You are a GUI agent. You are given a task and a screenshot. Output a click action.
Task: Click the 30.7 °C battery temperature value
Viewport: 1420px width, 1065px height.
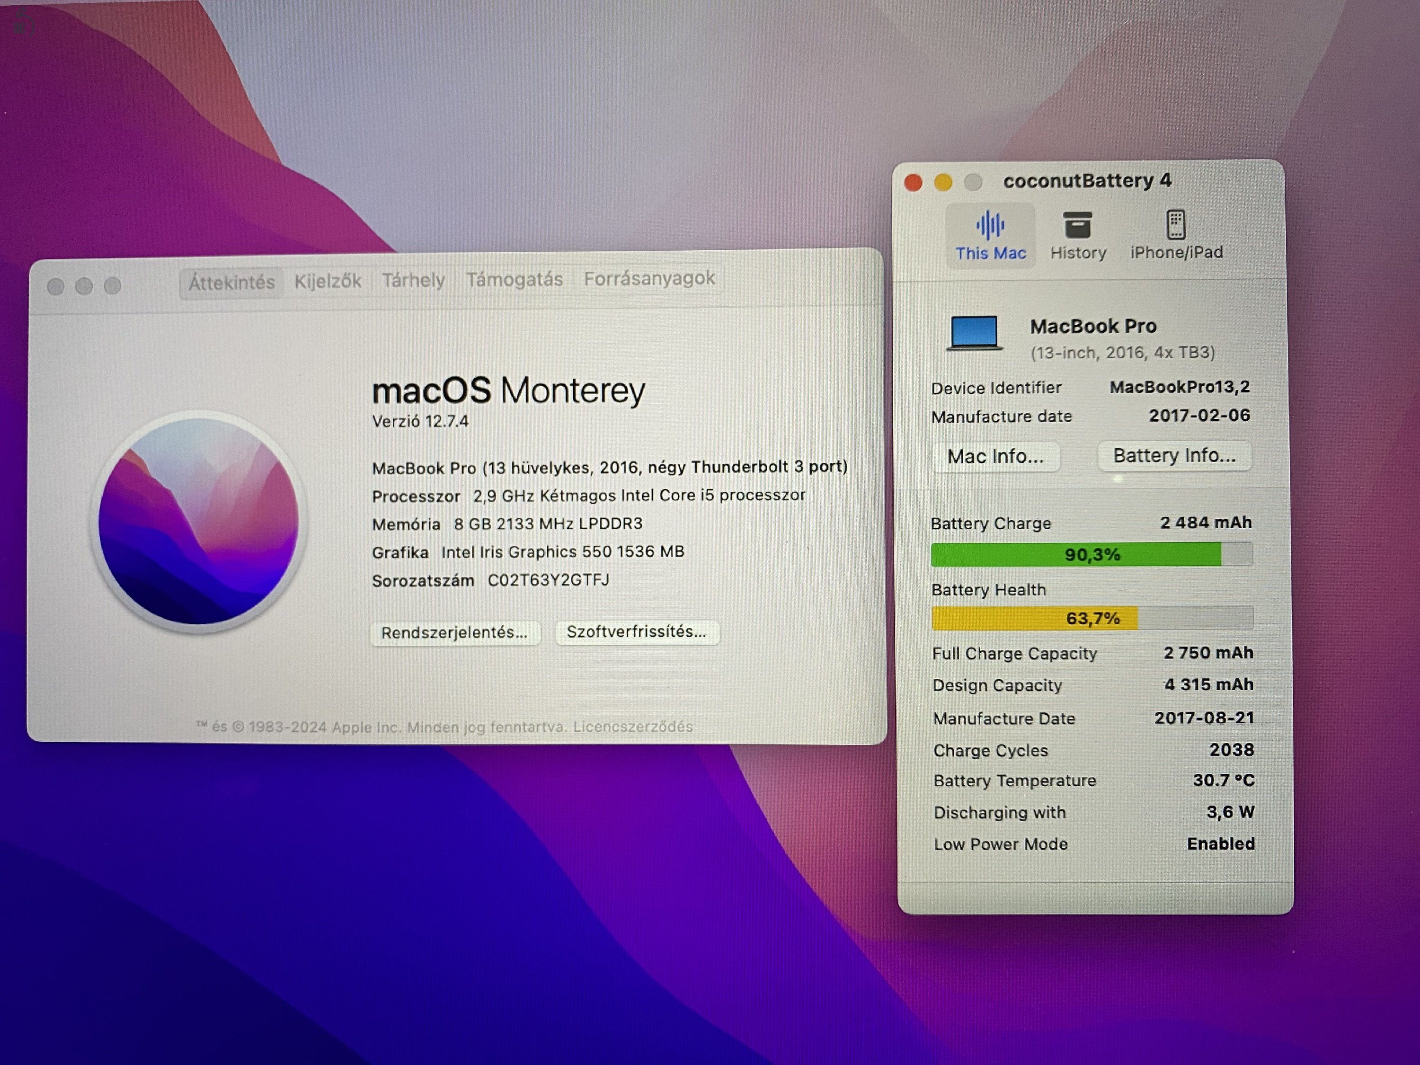(1224, 781)
